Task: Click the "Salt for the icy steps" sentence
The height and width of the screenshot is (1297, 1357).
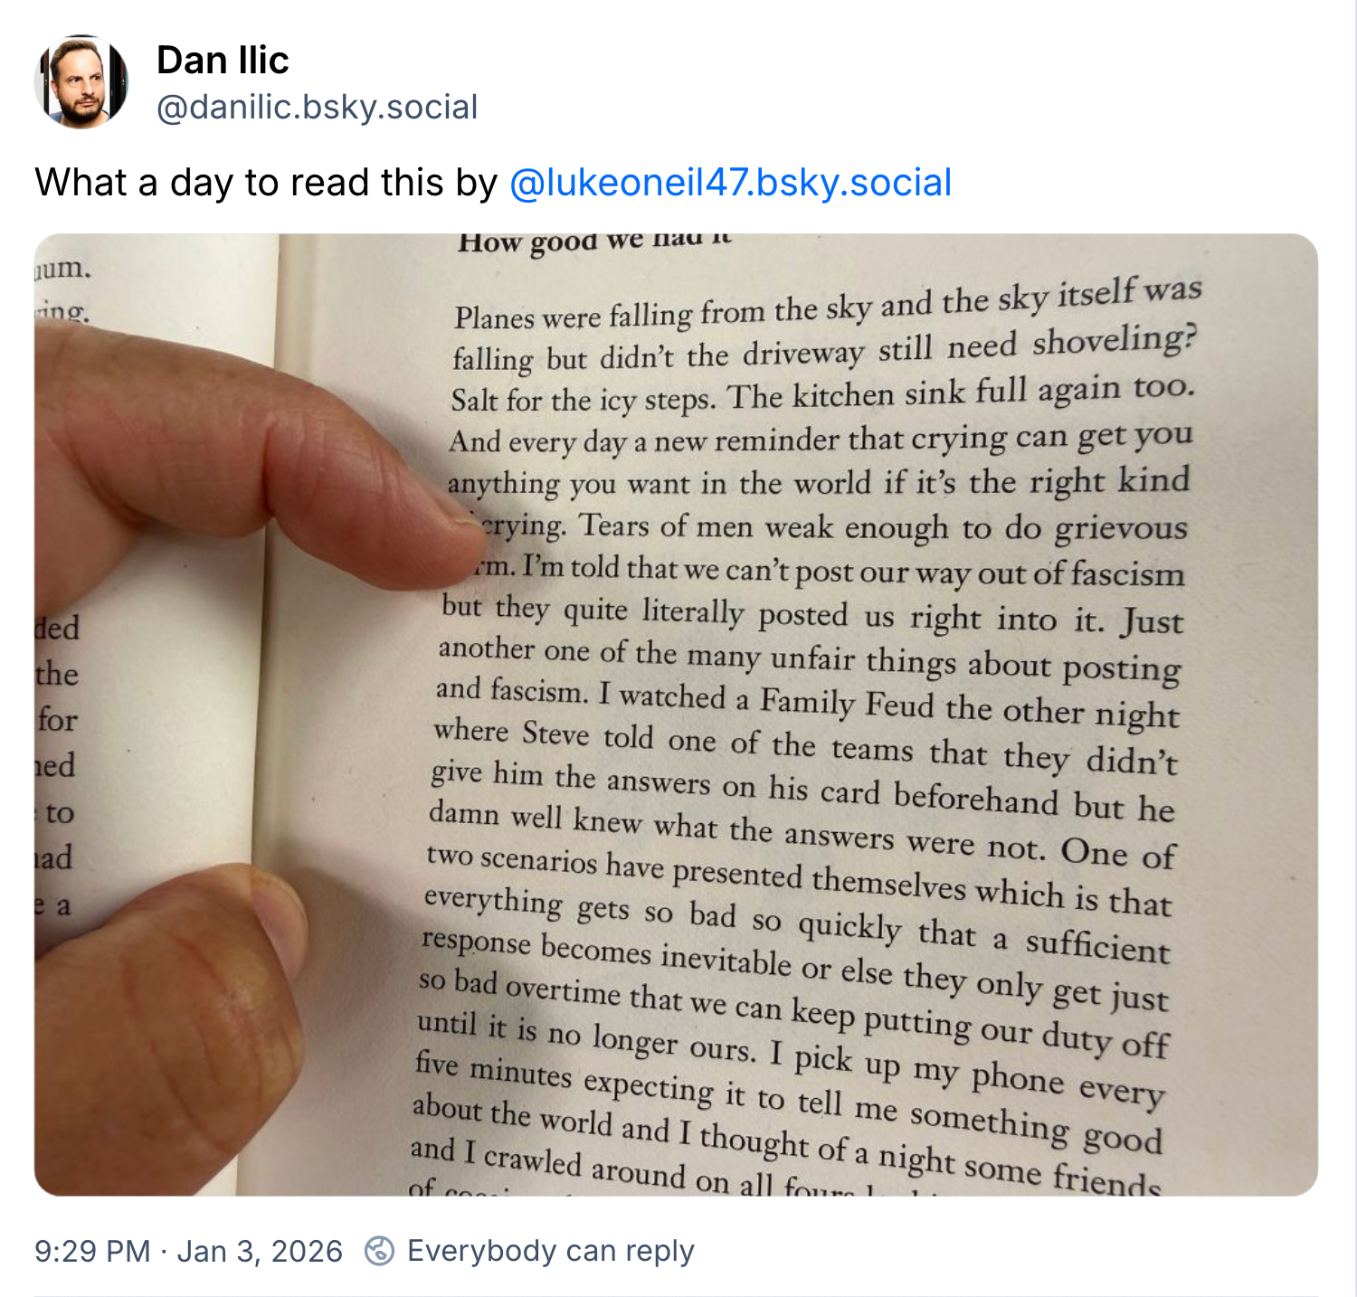Action: 584,399
